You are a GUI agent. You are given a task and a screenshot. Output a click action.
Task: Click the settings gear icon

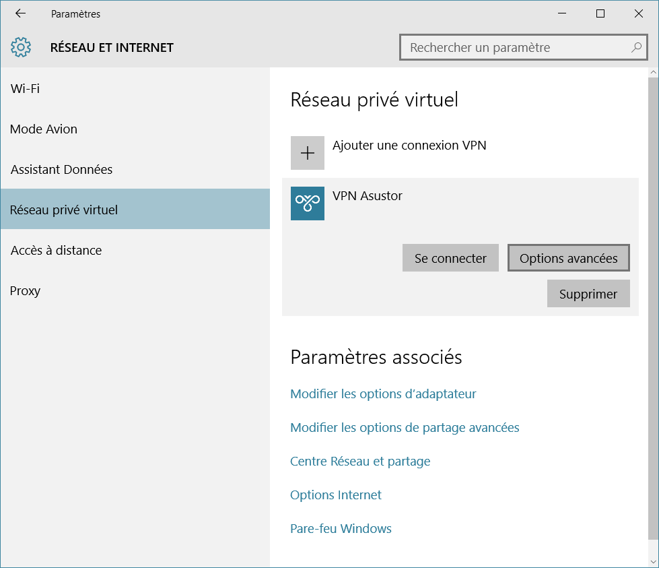coord(22,47)
